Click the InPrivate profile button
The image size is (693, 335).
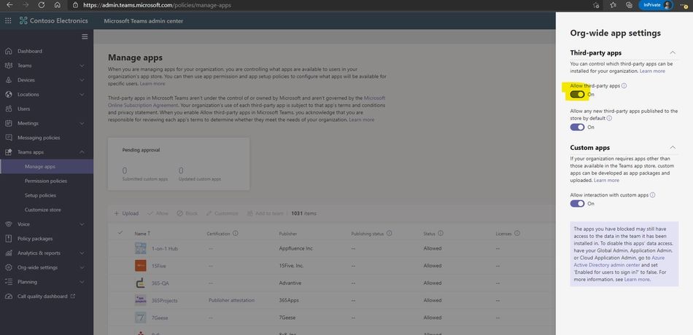(x=656, y=5)
